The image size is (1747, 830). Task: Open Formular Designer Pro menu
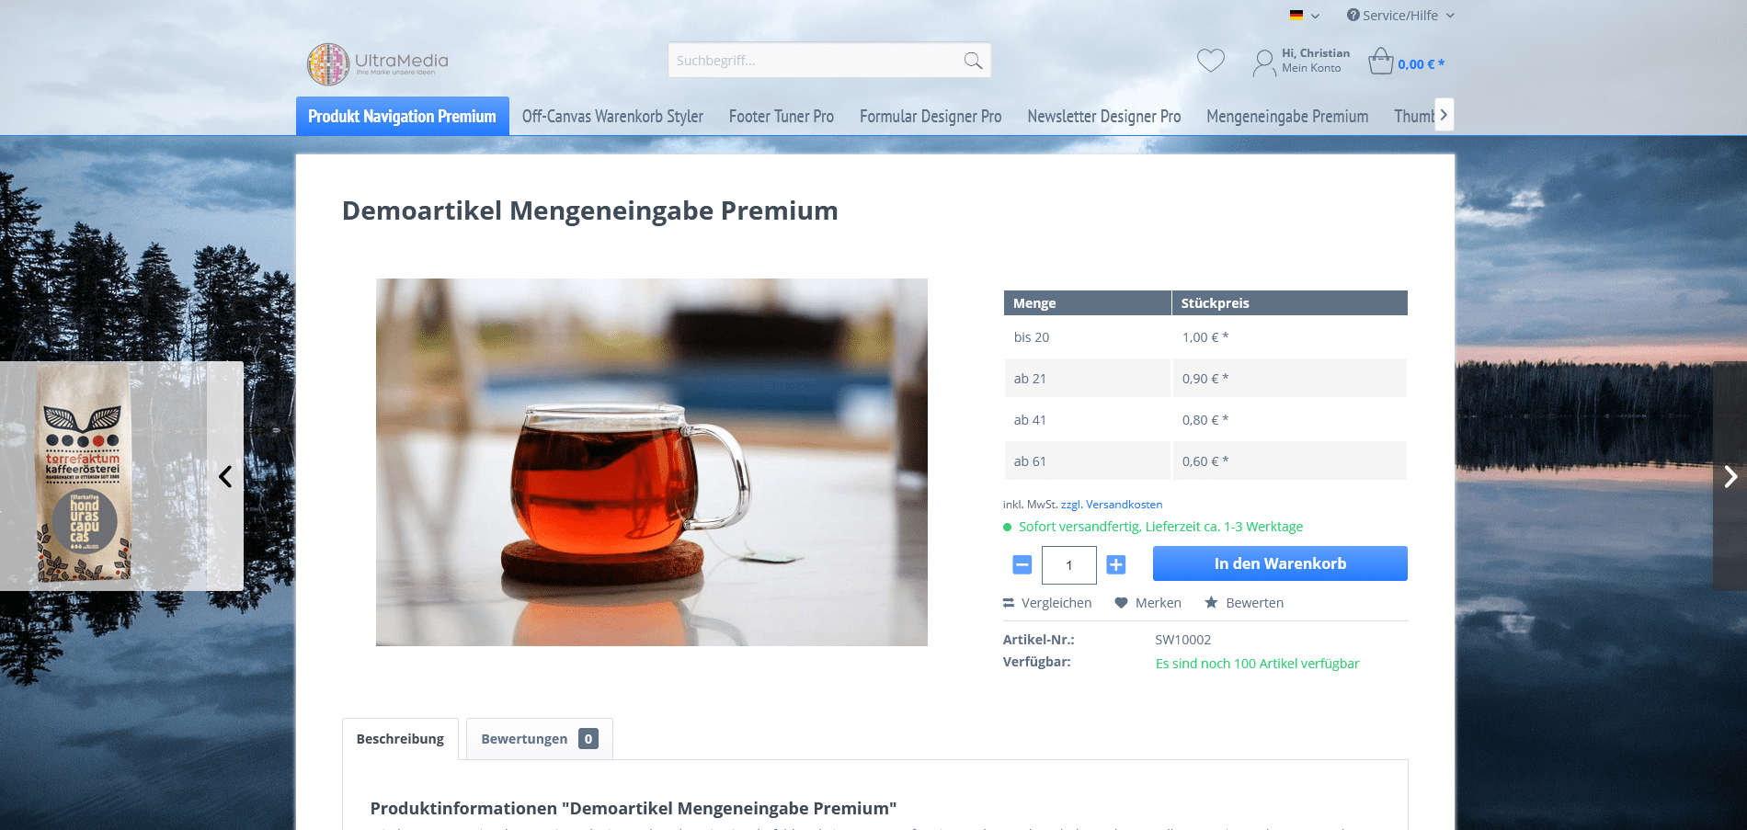coord(931,117)
